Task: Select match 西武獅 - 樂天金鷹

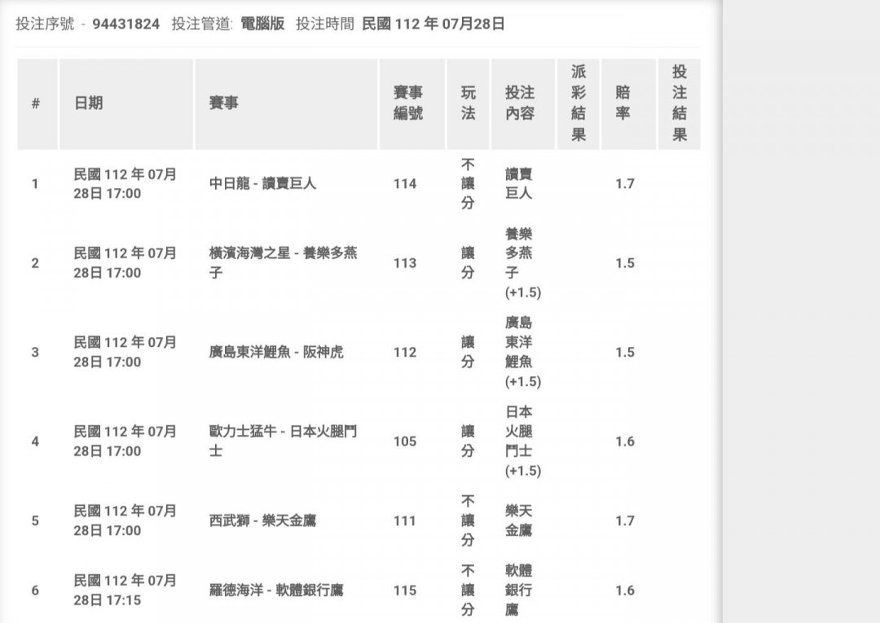Action: [x=262, y=521]
